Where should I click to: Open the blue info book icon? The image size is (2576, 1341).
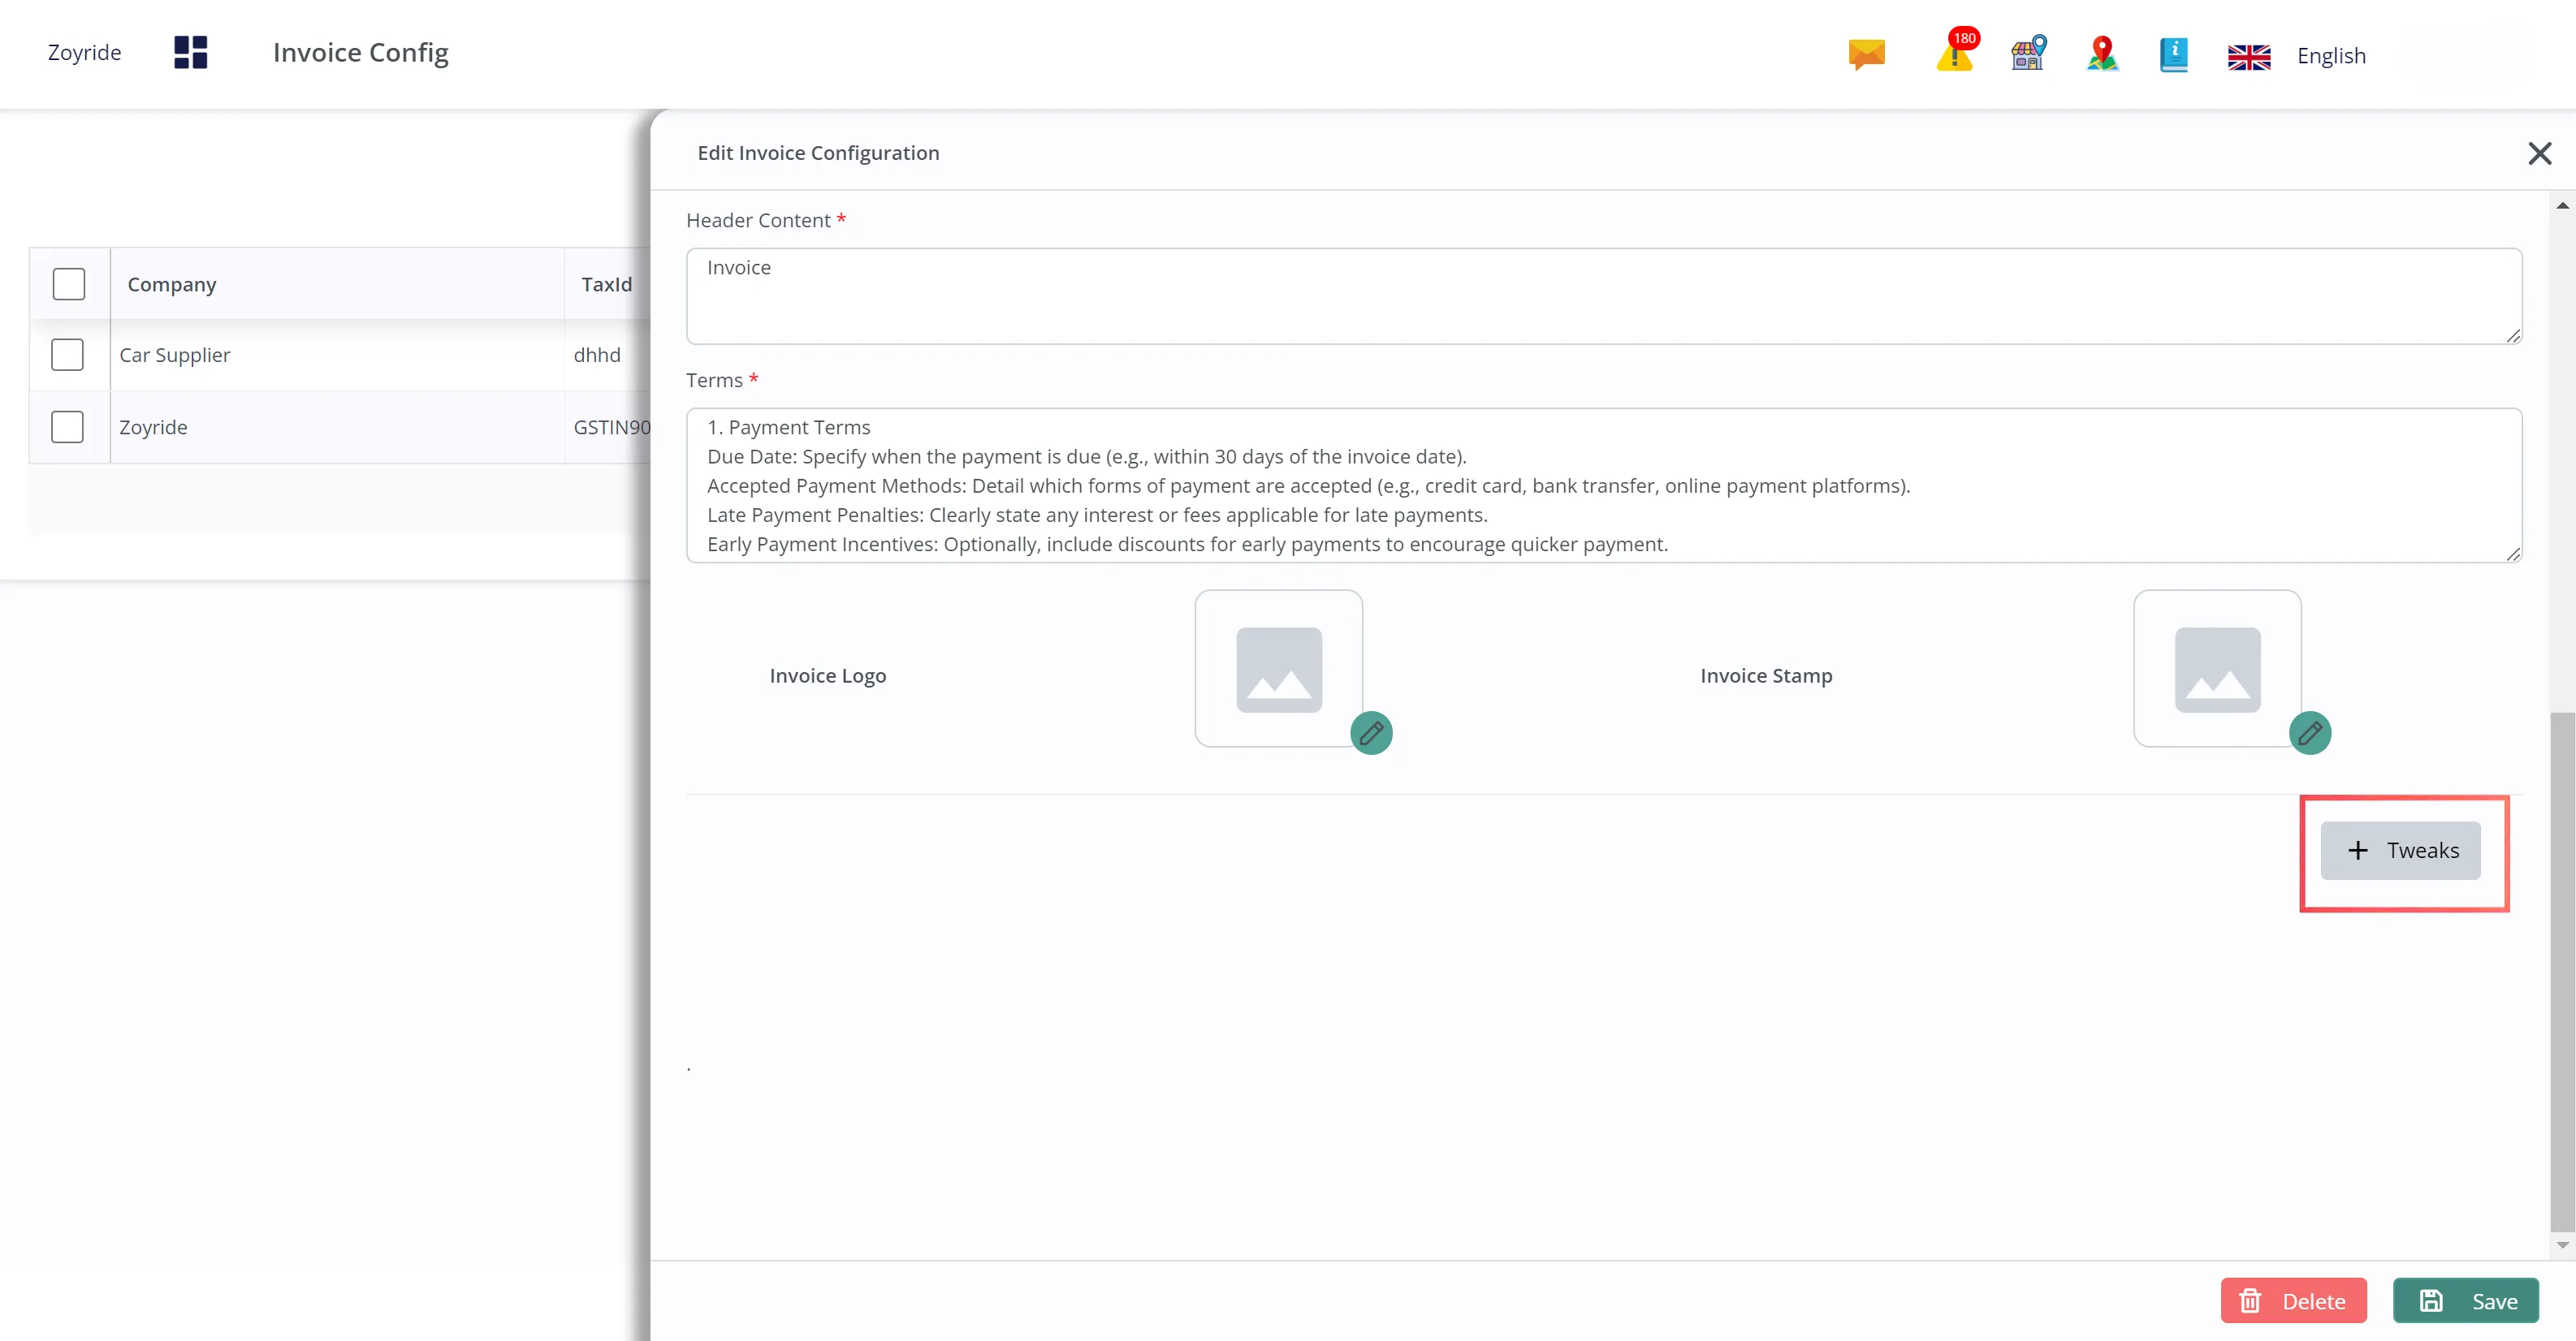click(2173, 55)
